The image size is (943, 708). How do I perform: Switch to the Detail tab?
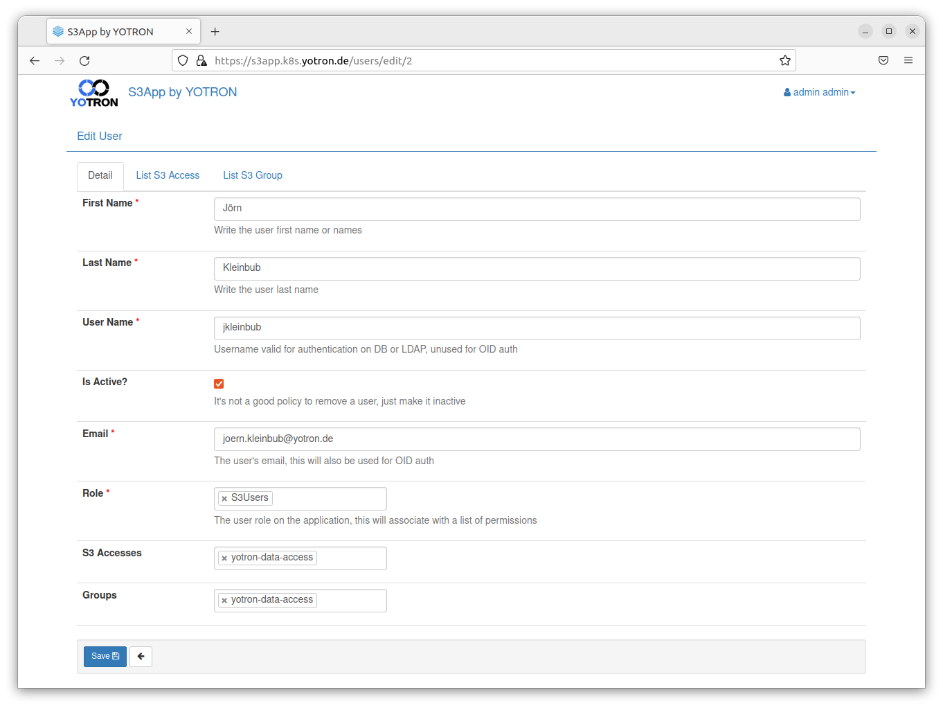tap(100, 176)
